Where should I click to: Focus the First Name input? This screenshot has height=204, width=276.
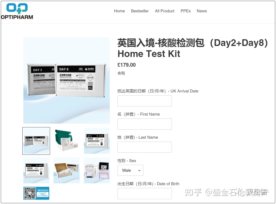(x=145, y=124)
